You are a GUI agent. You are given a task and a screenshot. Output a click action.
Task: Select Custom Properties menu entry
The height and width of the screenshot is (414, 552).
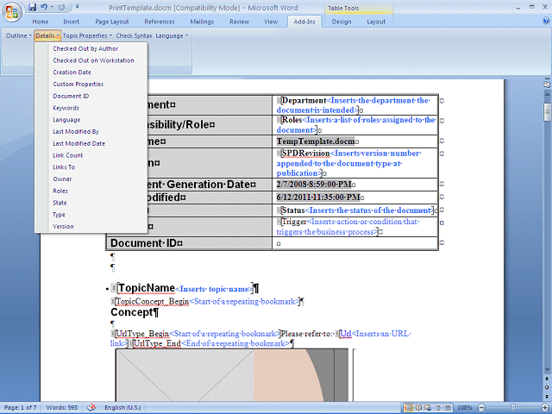pos(91,85)
